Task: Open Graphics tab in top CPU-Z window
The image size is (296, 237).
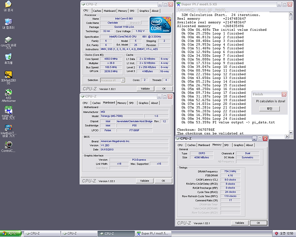Action: coord(144,11)
